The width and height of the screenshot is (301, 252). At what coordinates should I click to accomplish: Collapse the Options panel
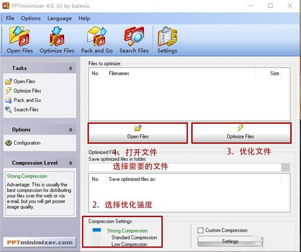pyautogui.click(x=71, y=130)
